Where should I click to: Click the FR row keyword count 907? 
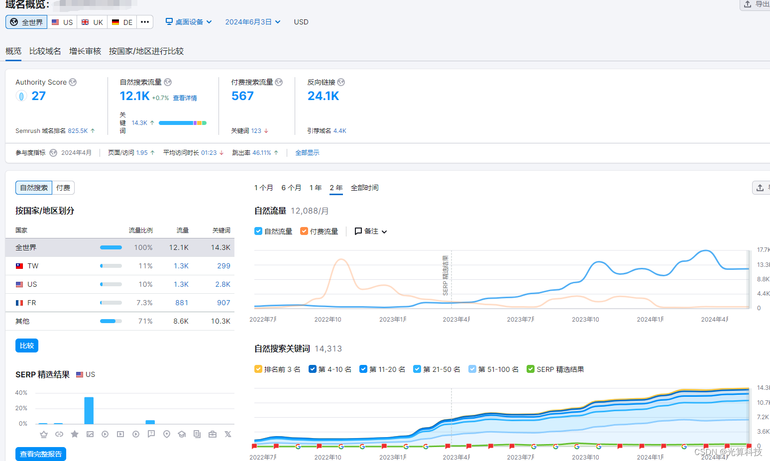[223, 303]
